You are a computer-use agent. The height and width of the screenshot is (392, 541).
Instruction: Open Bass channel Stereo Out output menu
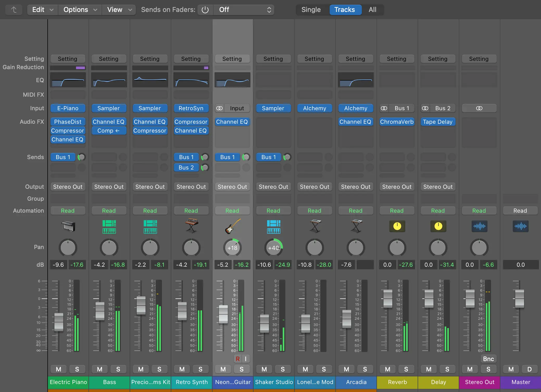(x=109, y=187)
